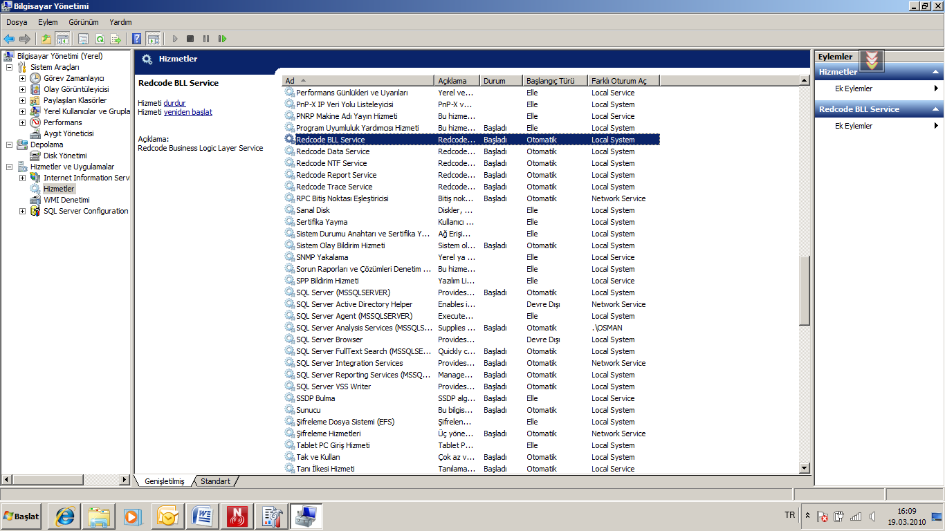Go up one level with folder icon
Viewport: 945px width, 531px height.
coord(46,39)
